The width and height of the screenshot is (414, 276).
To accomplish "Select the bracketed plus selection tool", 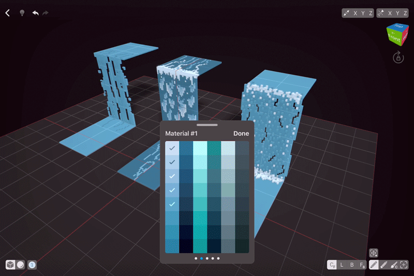I will tap(404, 265).
